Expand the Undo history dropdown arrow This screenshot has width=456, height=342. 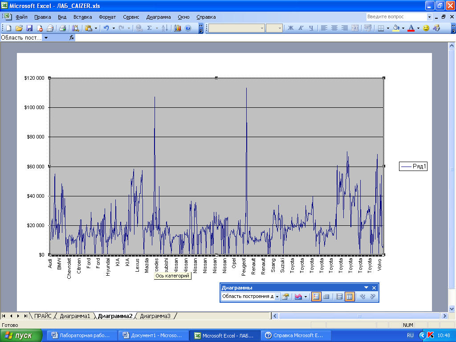tap(114, 28)
